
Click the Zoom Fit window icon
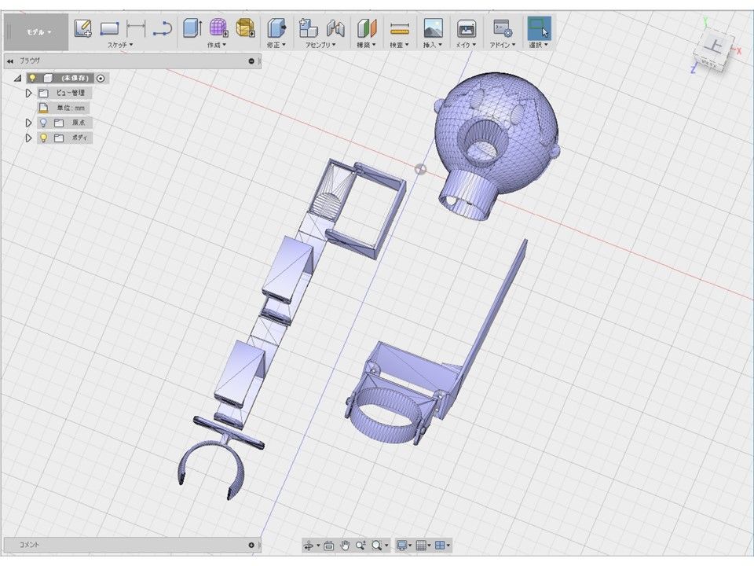pos(376,546)
